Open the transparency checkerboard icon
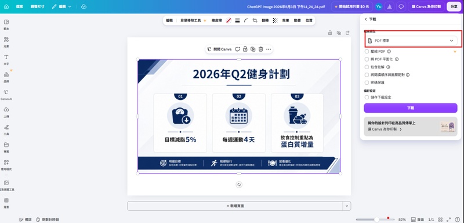 tap(275, 20)
